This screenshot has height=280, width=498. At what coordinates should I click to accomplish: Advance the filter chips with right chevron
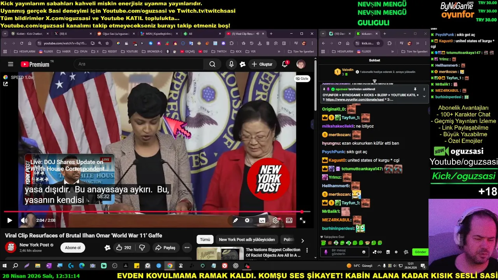[302, 240]
